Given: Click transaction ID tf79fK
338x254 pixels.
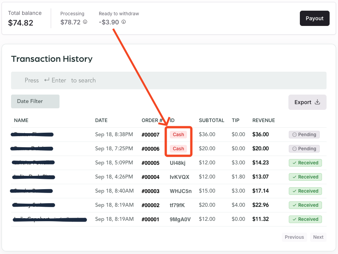Looking at the screenshot, I should 177,205.
